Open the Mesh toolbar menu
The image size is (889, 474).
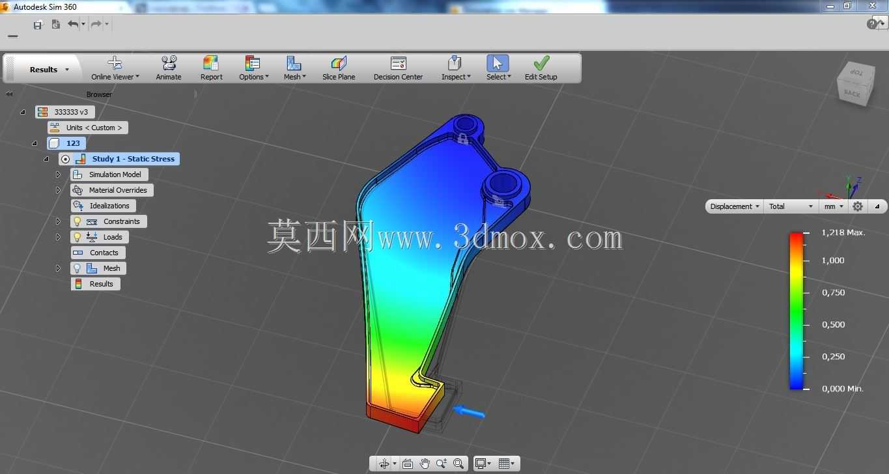point(294,68)
